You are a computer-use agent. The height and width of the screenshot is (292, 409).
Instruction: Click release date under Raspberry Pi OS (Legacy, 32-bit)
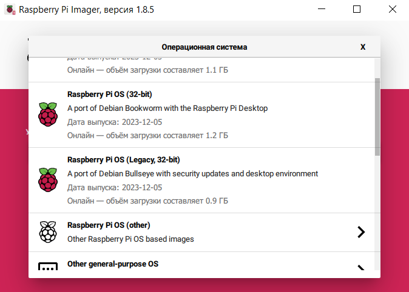(115, 188)
